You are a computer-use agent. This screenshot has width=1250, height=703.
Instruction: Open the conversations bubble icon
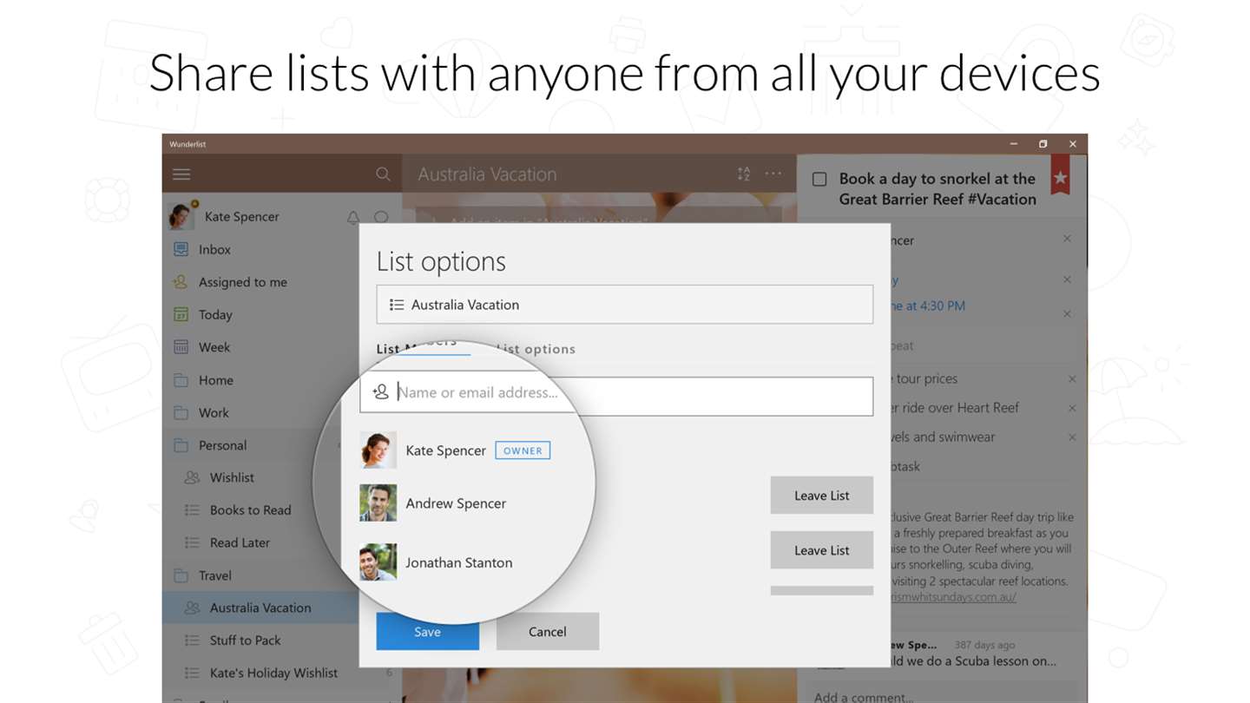coord(381,217)
